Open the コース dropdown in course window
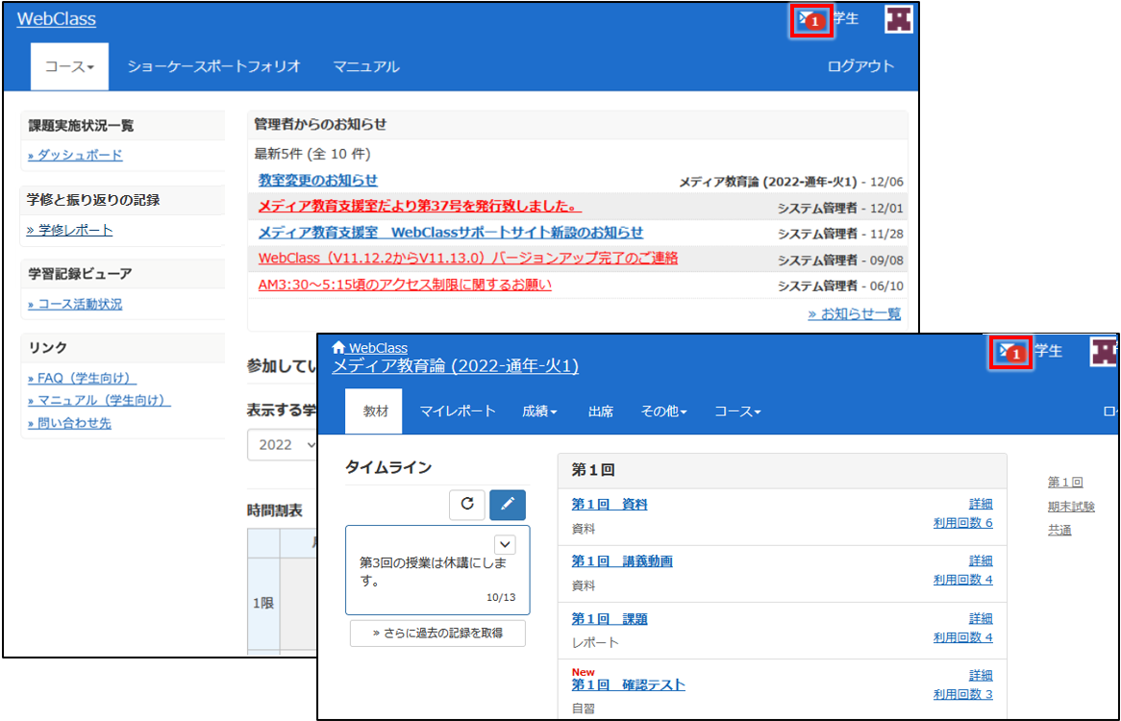The height and width of the screenshot is (721, 1121). click(737, 410)
